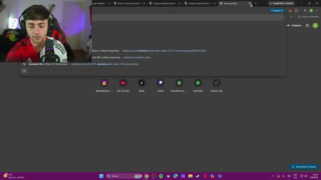Viewport: 321px width, 180px height.
Task: Change the ESP LAA input language
Action: 295,176
